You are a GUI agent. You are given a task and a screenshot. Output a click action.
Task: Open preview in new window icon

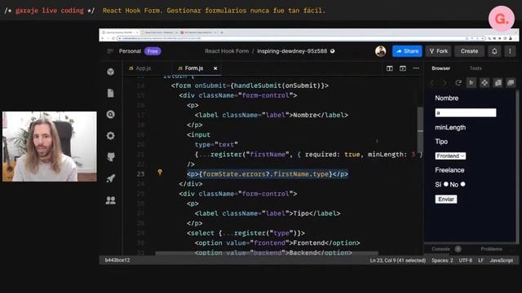tap(498, 83)
